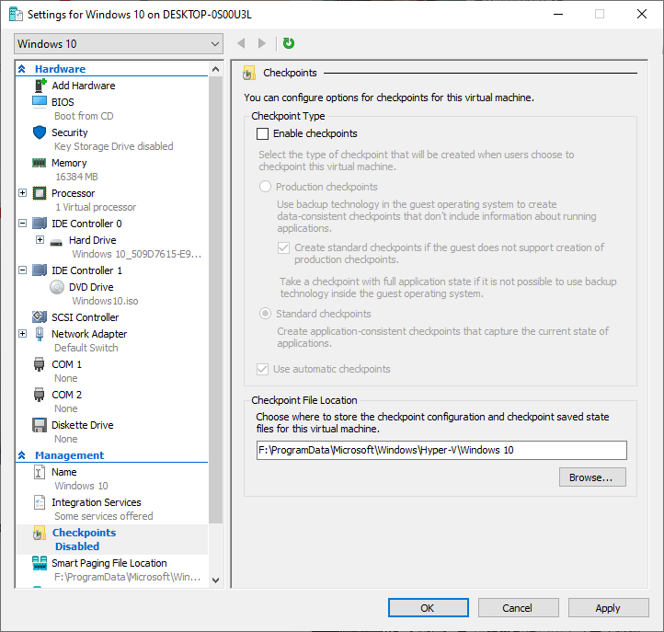Select the Integration Services icon
Viewport: 664px width, 632px height.
click(40, 502)
